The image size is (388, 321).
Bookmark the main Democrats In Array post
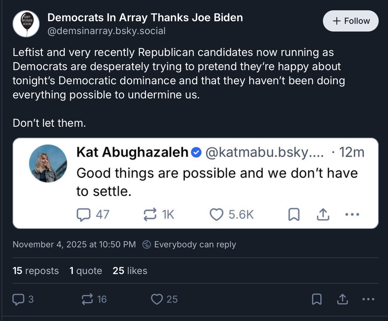[316, 299]
